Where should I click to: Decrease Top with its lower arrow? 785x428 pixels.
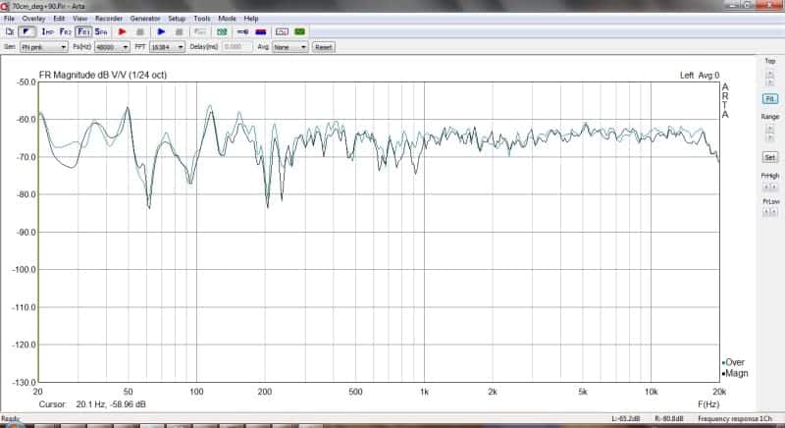pos(770,82)
